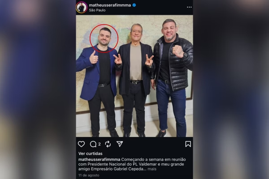The width and height of the screenshot is (269, 179).
Task: Expand the caption with the mais link
Action: tap(152, 169)
